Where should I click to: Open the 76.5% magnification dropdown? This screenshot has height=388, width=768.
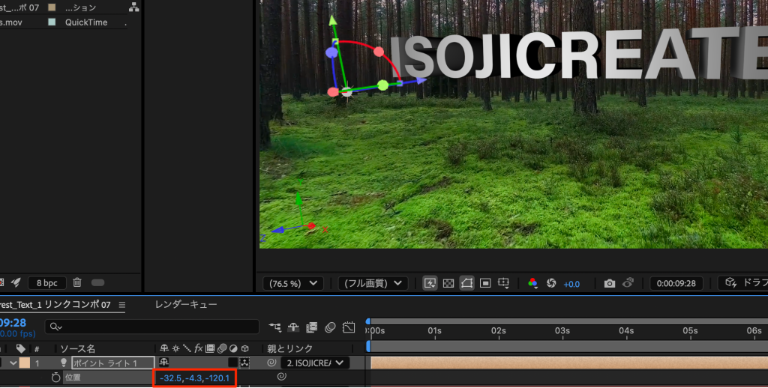click(293, 283)
